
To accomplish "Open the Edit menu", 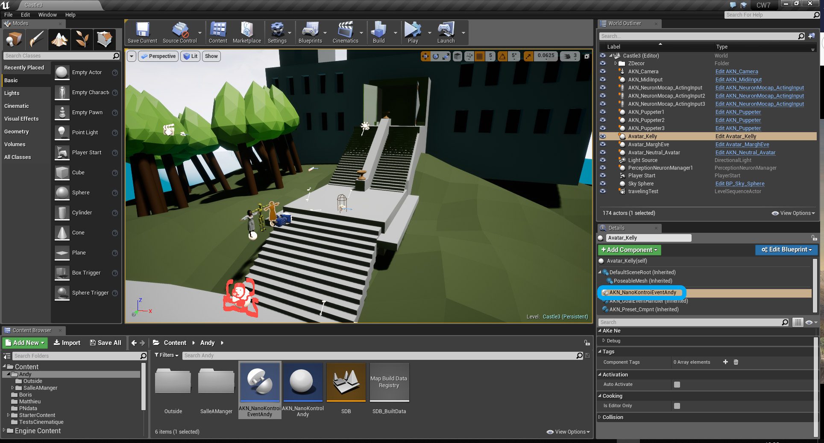I will coord(25,15).
